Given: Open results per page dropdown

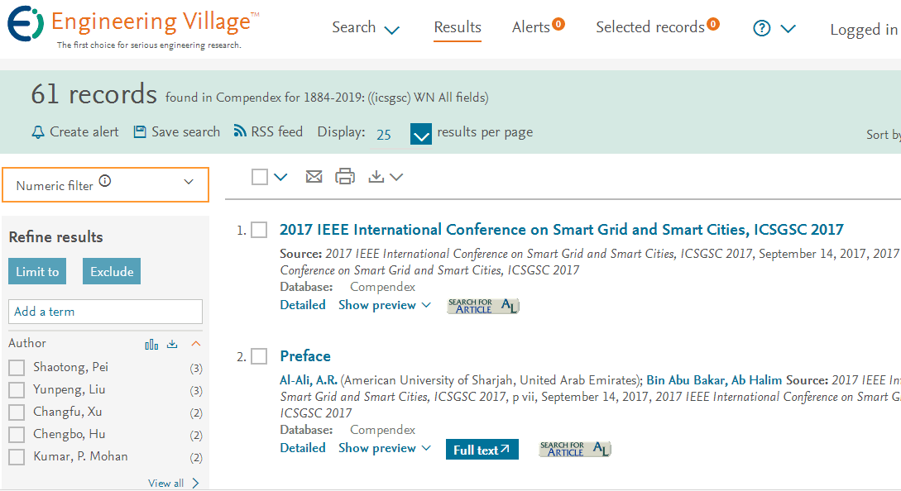Looking at the screenshot, I should [x=421, y=135].
